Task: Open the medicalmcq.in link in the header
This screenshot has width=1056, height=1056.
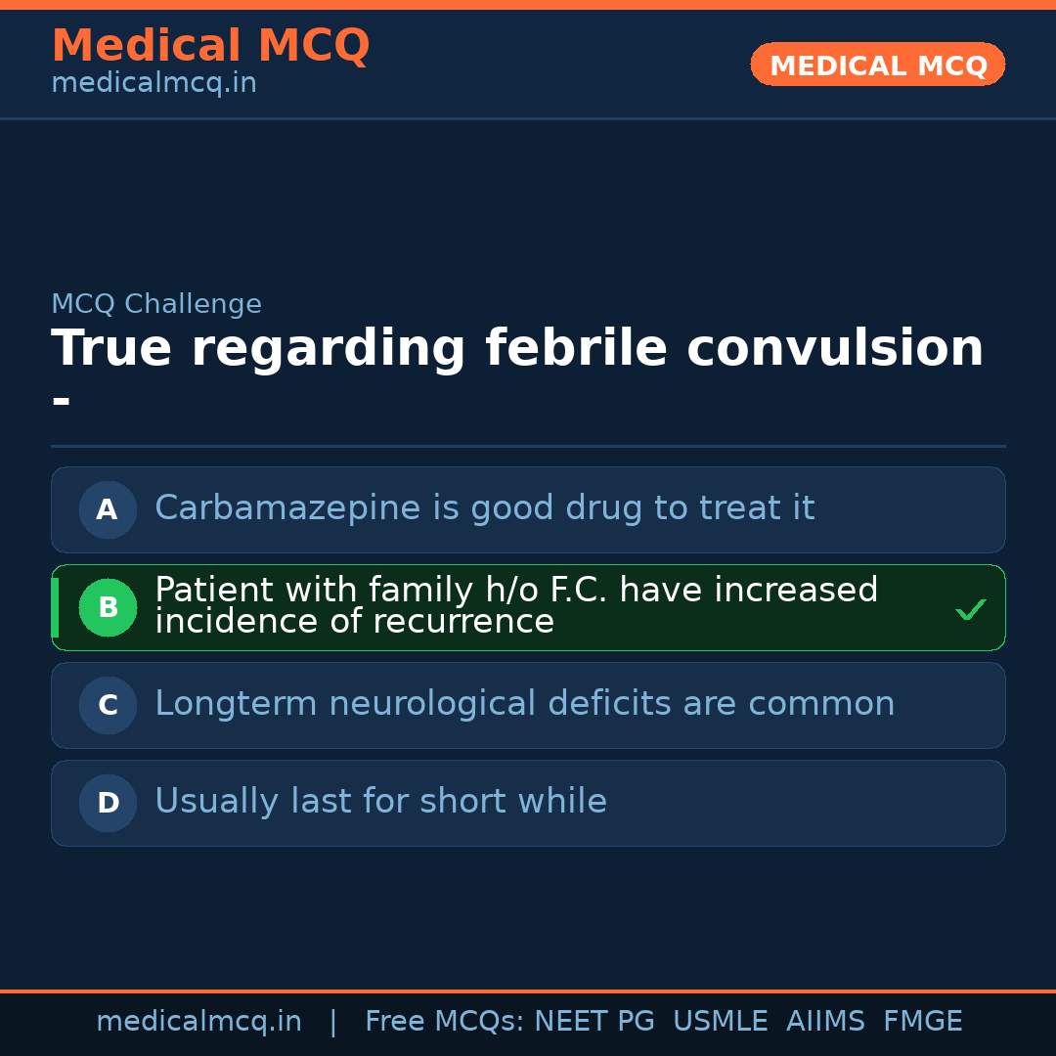Action: pos(154,83)
